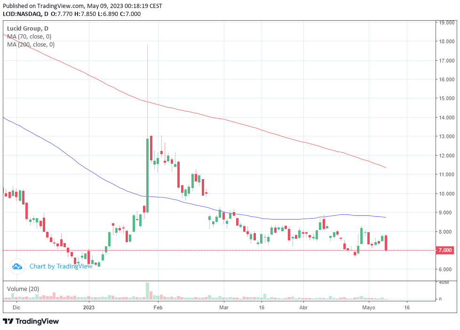Click the tallest volume bar in late January

click(x=148, y=291)
